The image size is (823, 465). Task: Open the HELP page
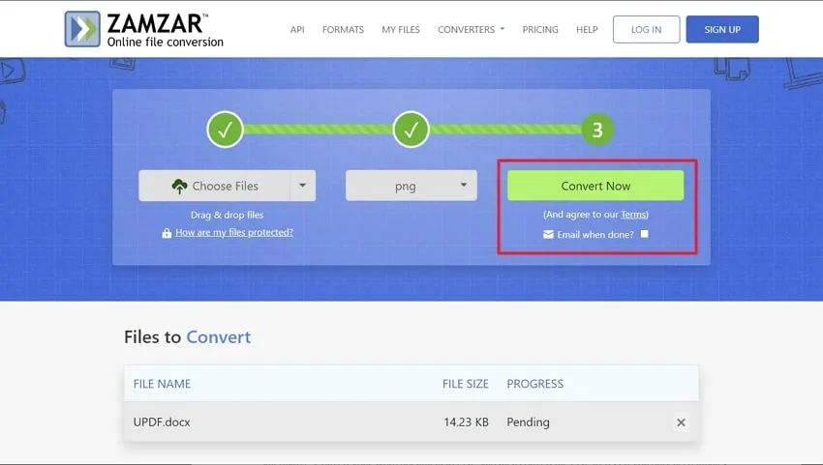tap(587, 29)
